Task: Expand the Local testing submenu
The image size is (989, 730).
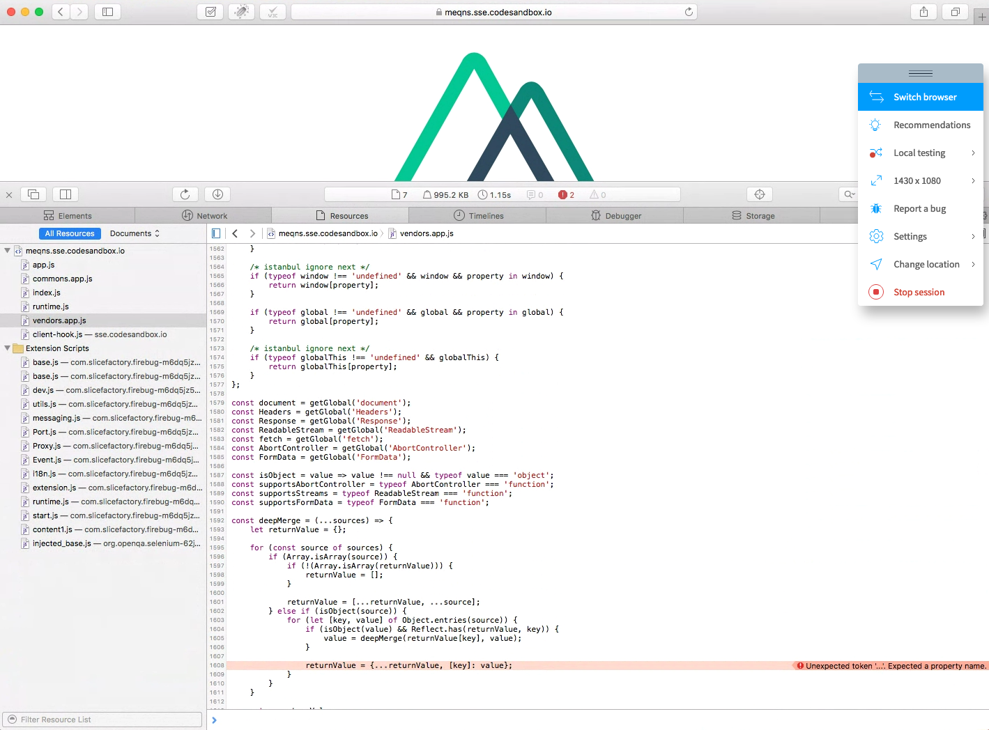Action: click(x=921, y=153)
